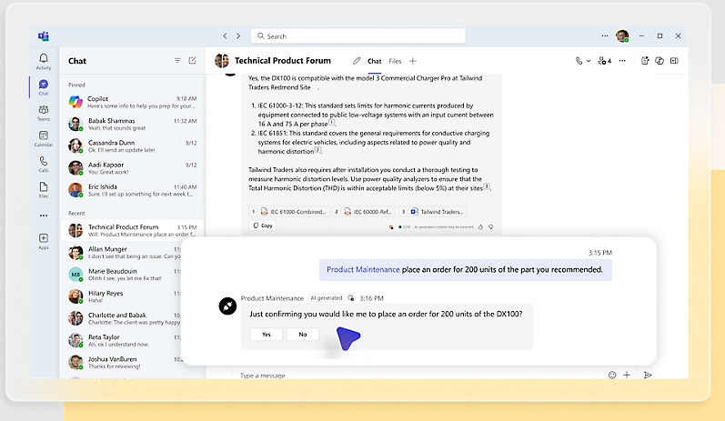Open the Aadi Kapoor chat
725x421 pixels.
point(132,168)
